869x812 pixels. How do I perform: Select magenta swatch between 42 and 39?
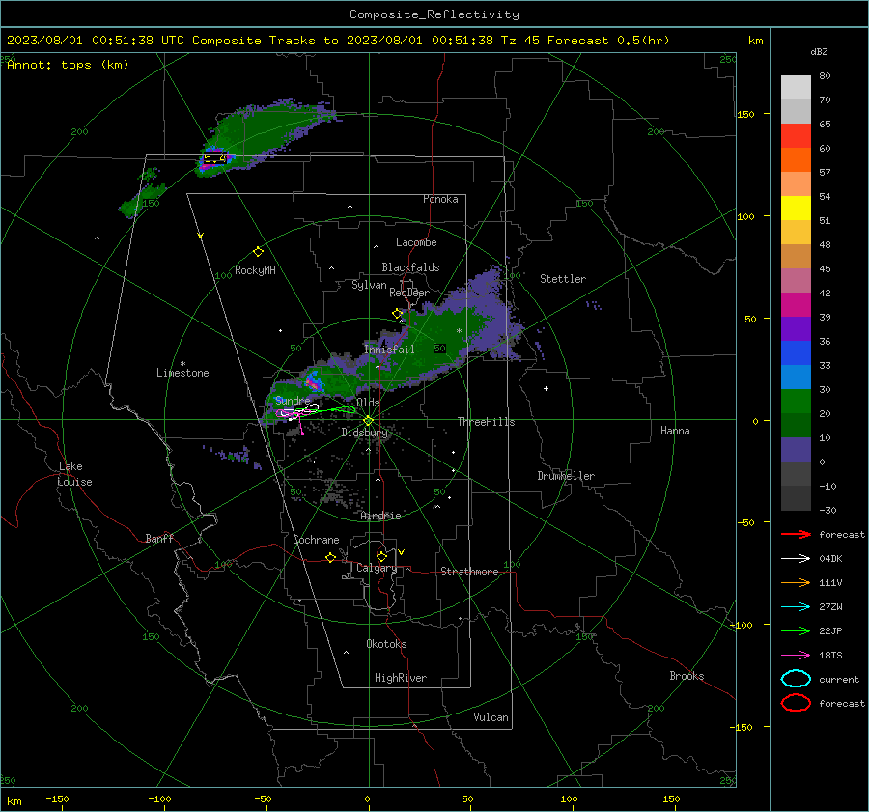tap(796, 305)
